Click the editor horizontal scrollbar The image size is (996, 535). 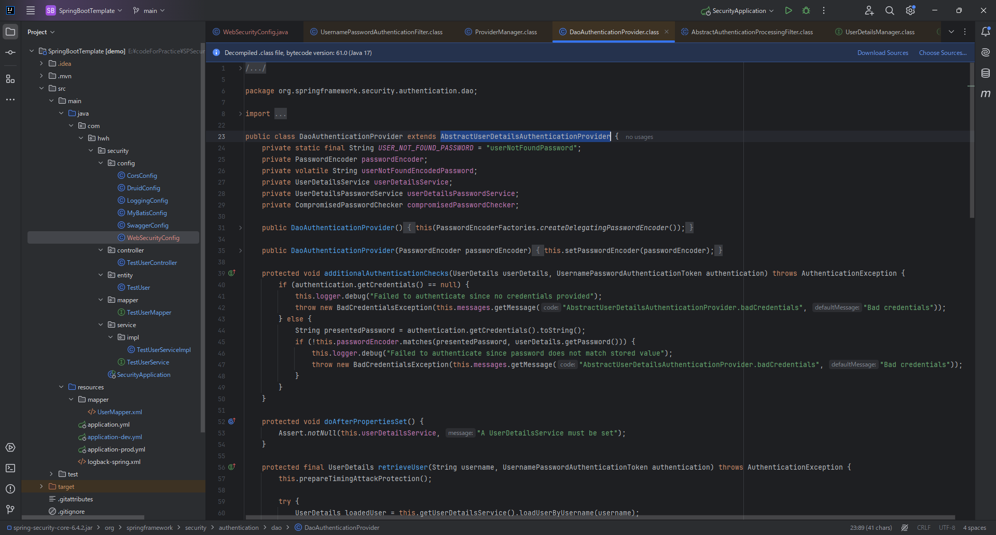tap(600, 517)
